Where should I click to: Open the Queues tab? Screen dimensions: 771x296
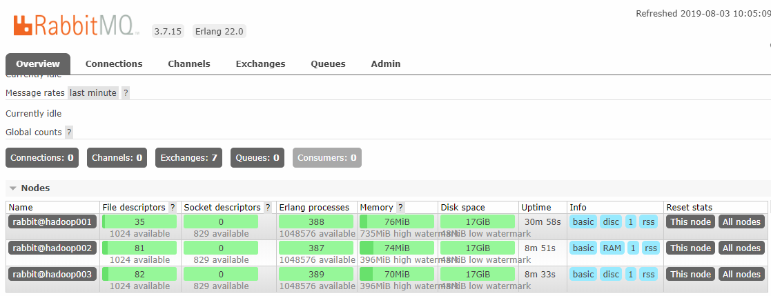click(x=328, y=63)
